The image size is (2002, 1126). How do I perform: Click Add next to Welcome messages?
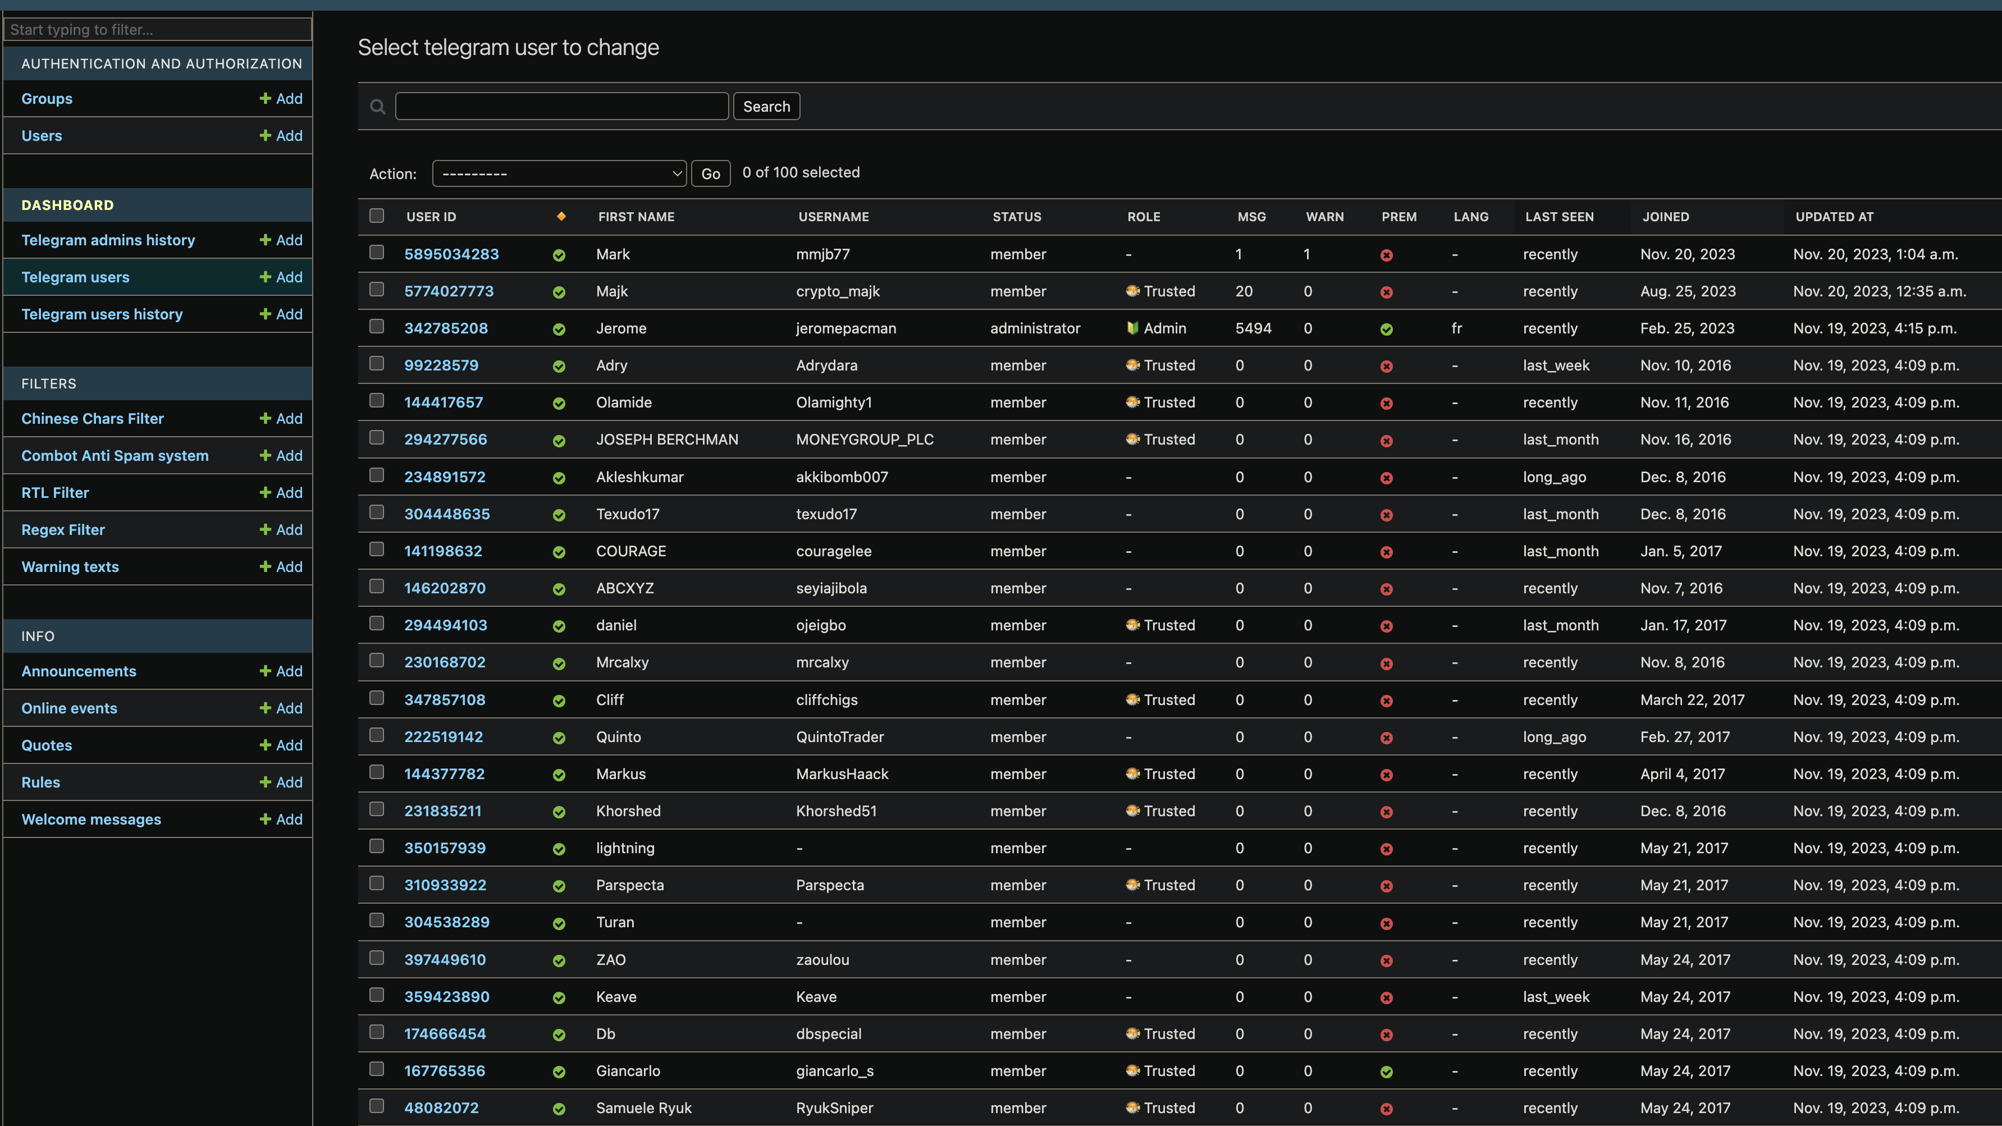point(281,820)
